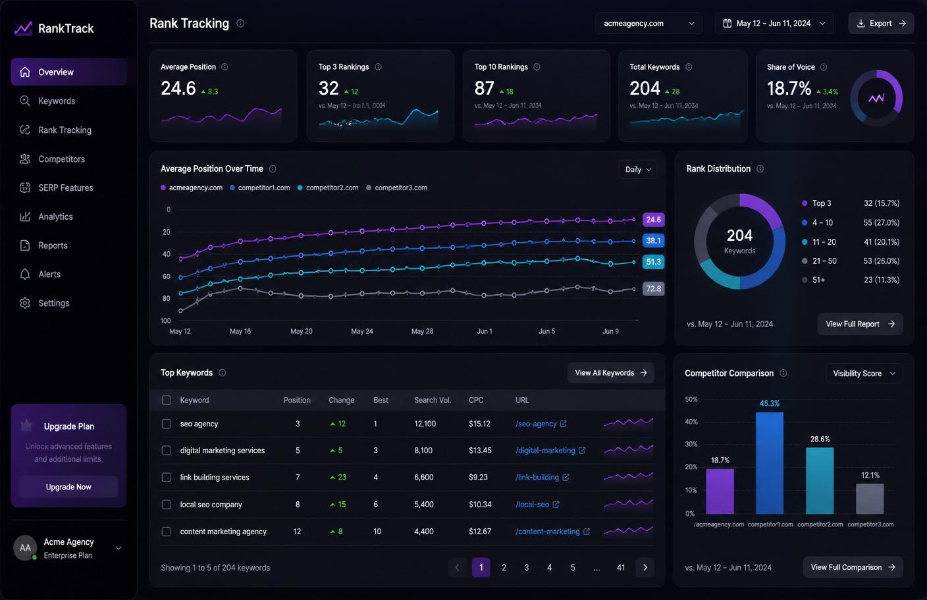The image size is (927, 600).
Task: Click View Full Report button
Action: (x=860, y=324)
